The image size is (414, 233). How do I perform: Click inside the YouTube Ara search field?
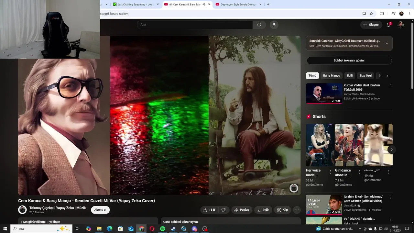195,25
